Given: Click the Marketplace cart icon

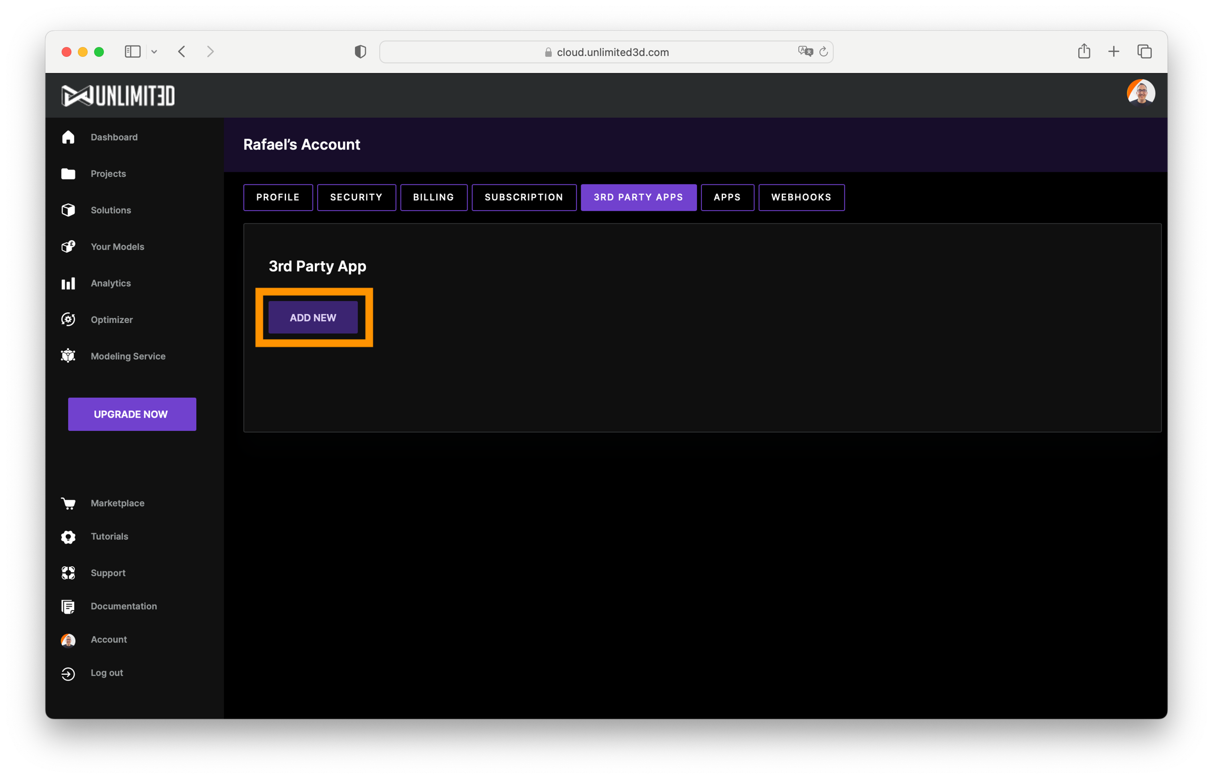Looking at the screenshot, I should [68, 504].
